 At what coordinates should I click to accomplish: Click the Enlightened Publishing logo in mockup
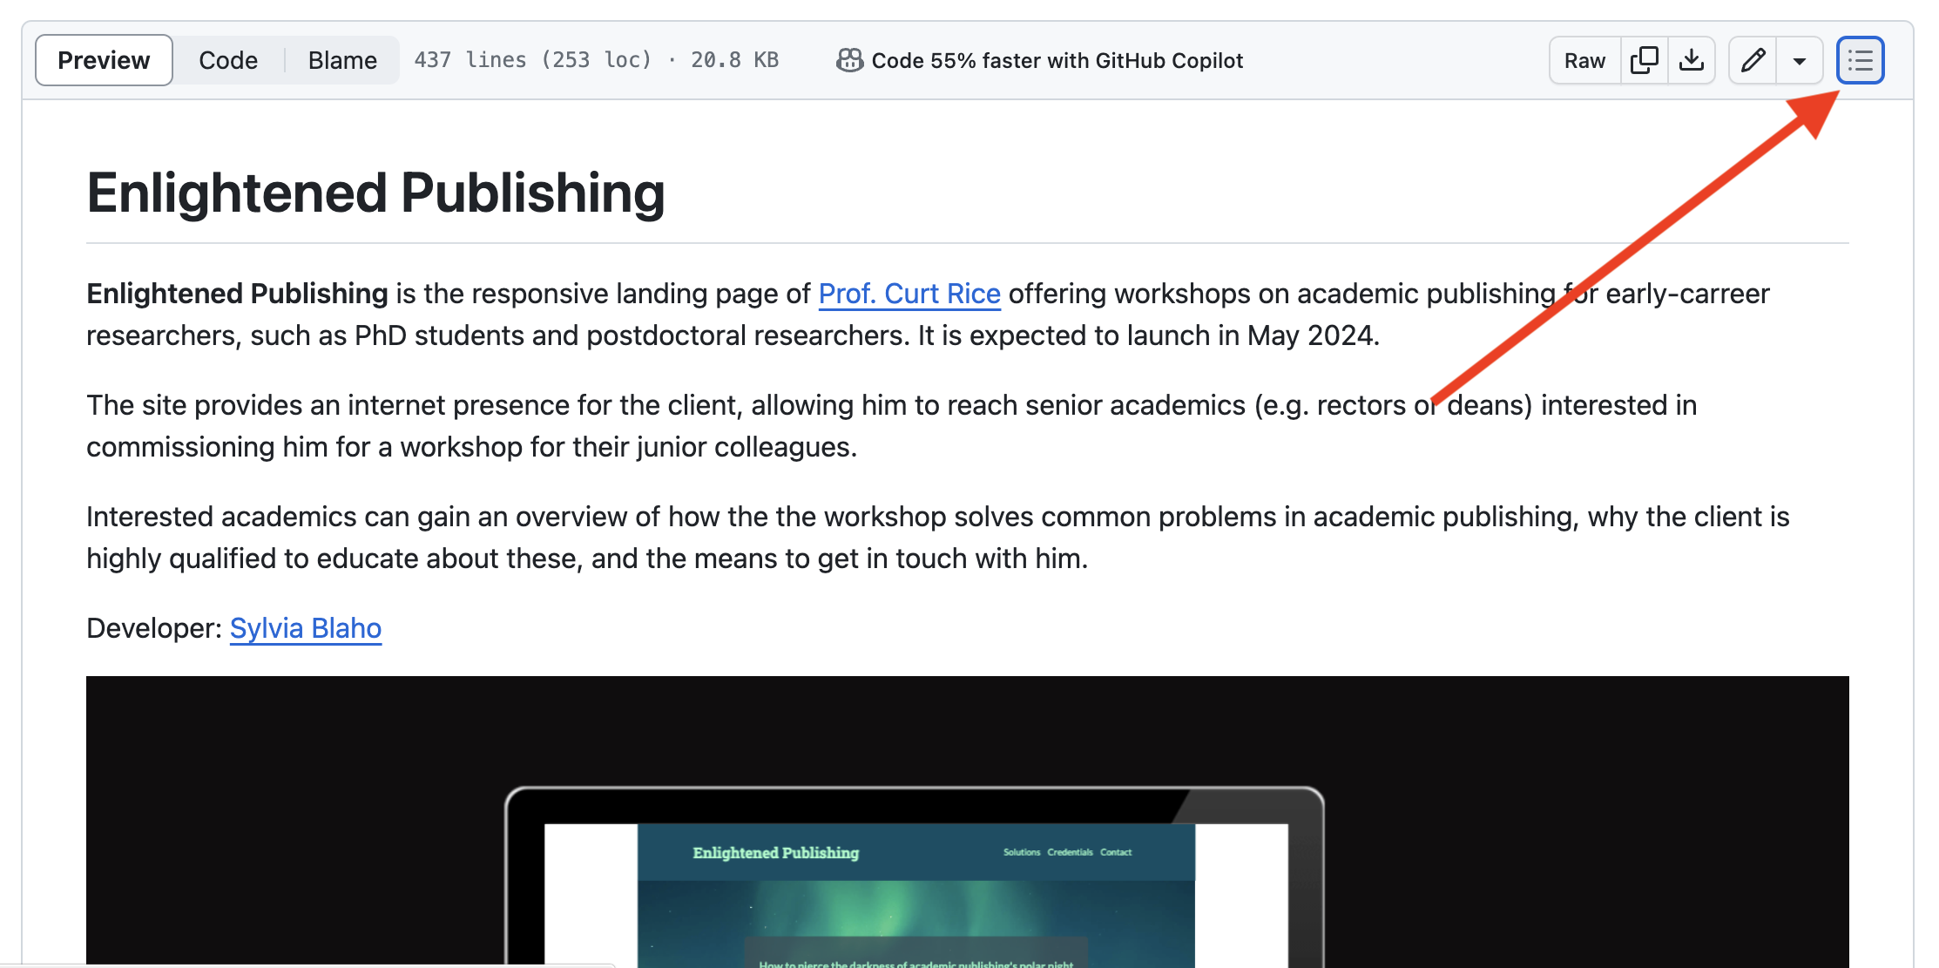[x=775, y=853]
